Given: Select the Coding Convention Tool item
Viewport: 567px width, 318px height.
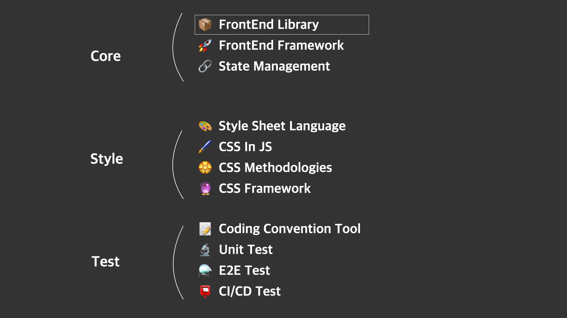Looking at the screenshot, I should (x=289, y=229).
